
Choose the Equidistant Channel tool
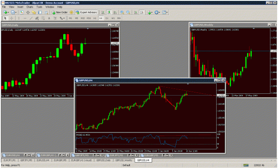(x=37, y=18)
